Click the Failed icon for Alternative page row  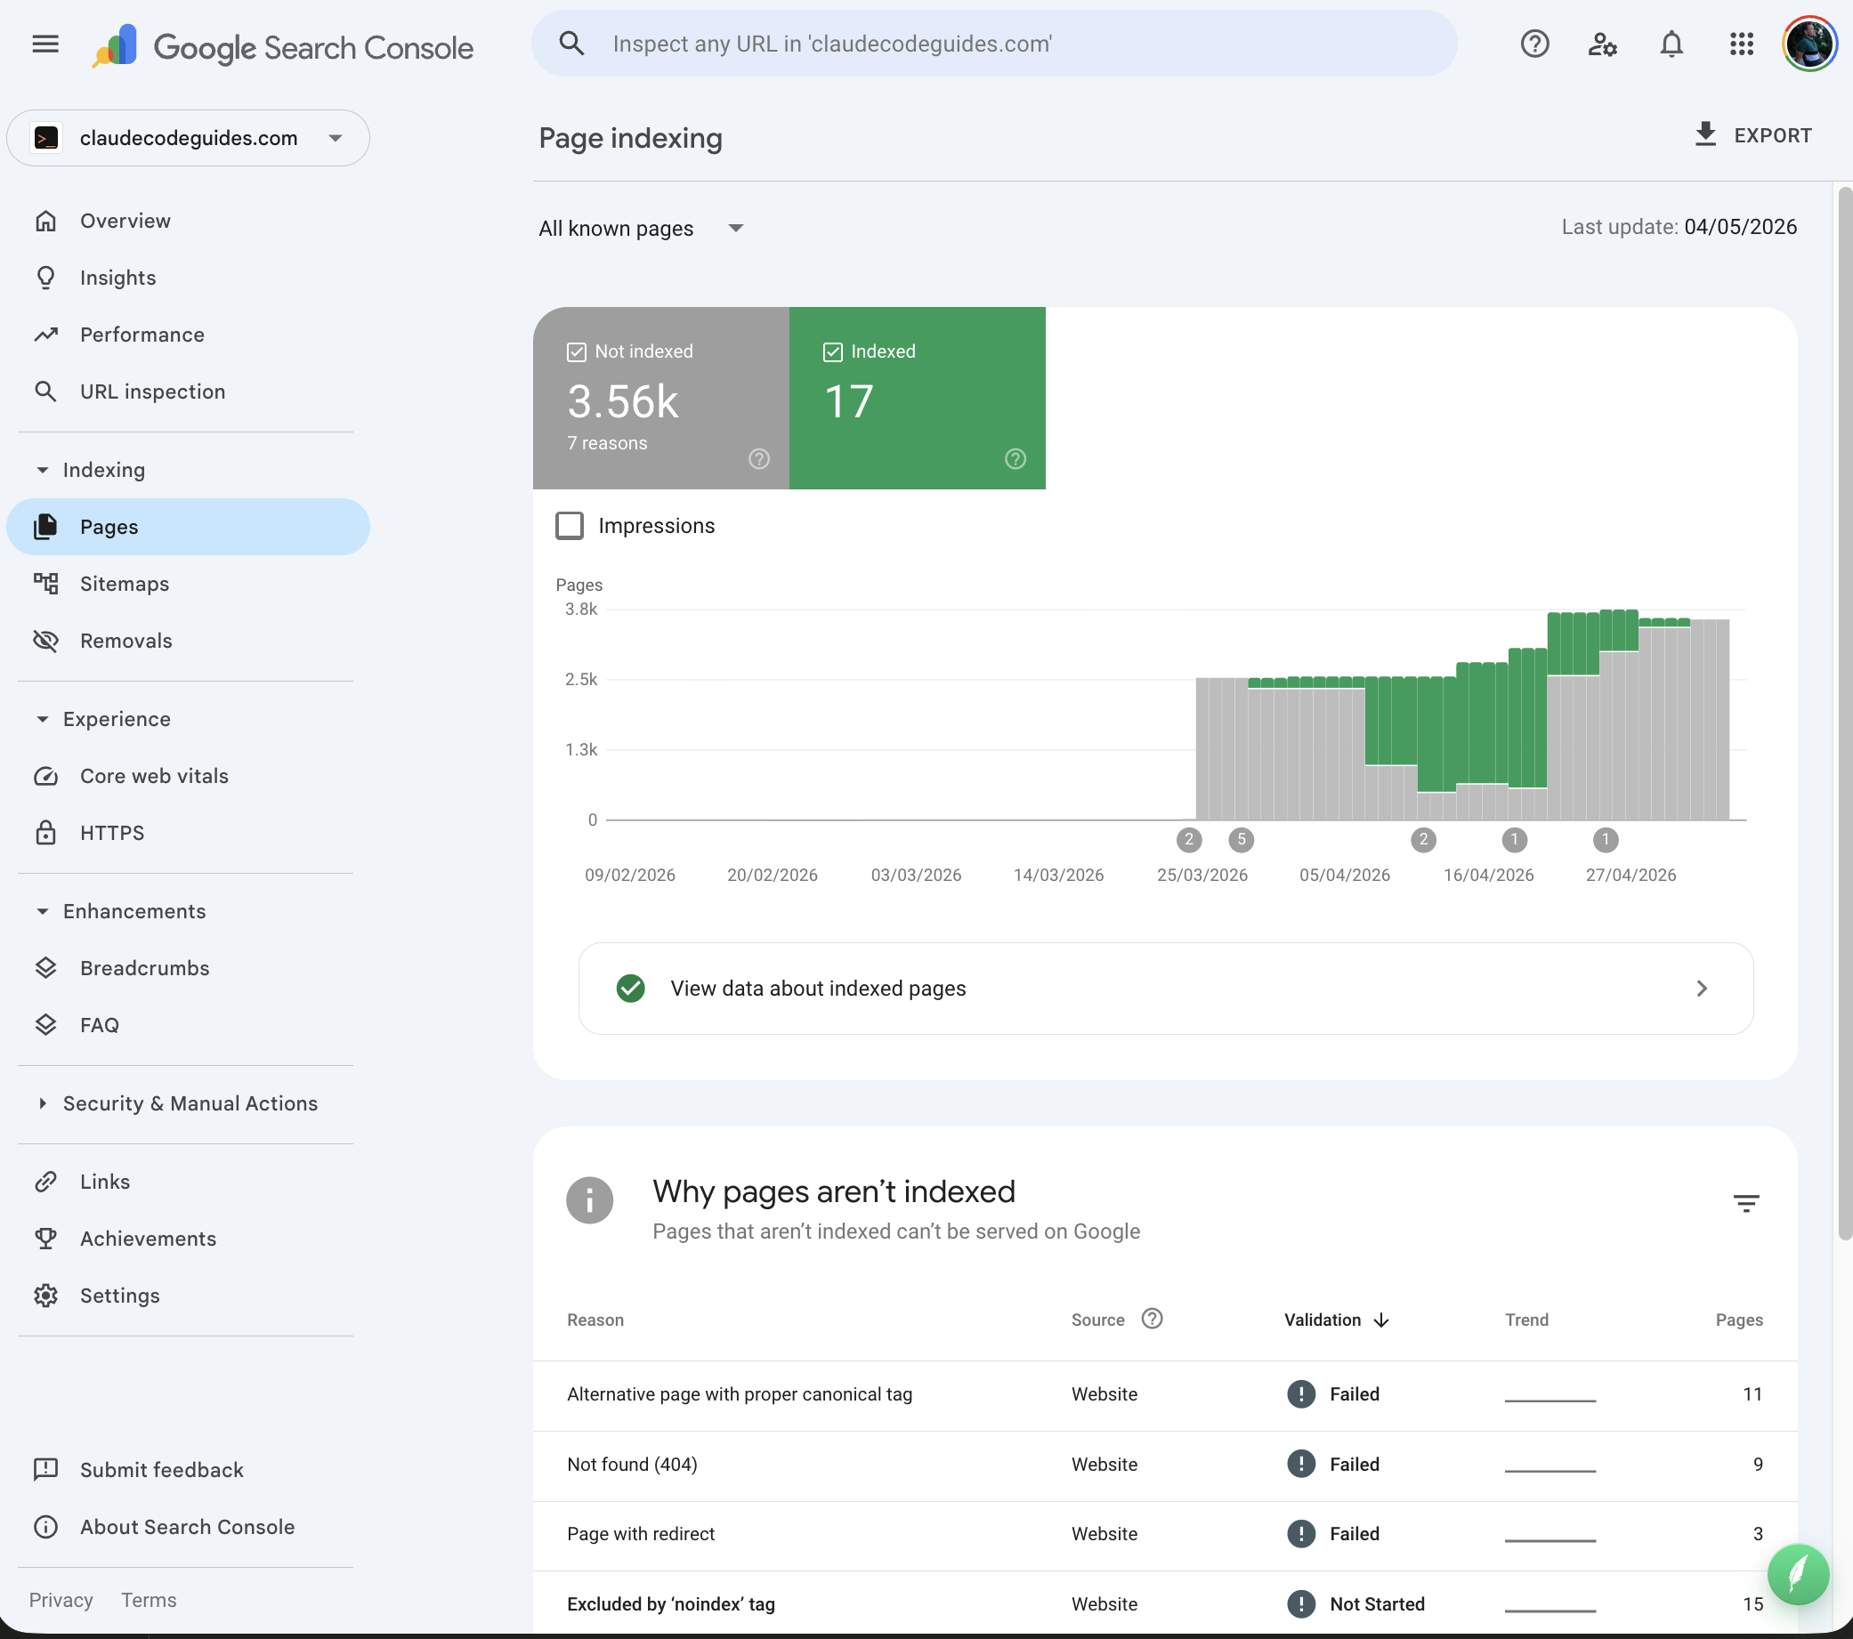point(1301,1394)
